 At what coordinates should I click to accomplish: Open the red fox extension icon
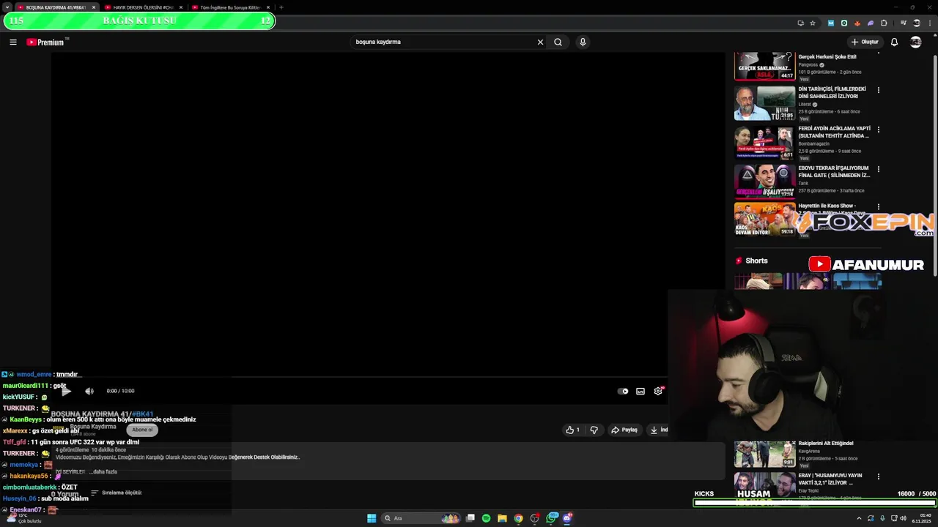(x=857, y=23)
